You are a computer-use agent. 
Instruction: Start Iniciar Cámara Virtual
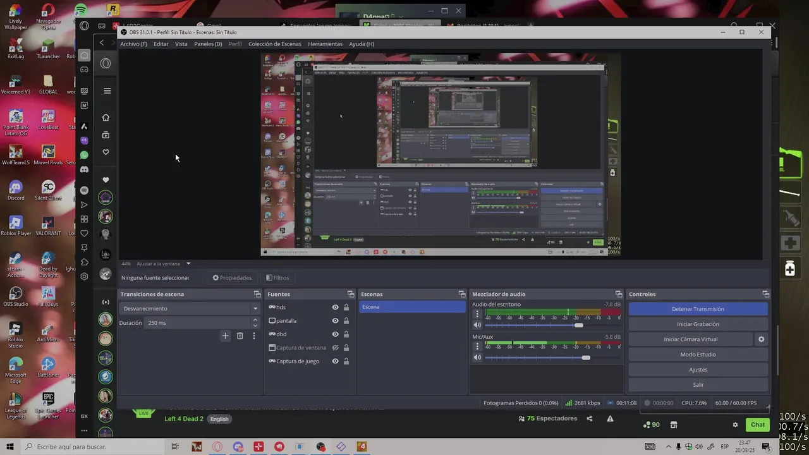690,339
